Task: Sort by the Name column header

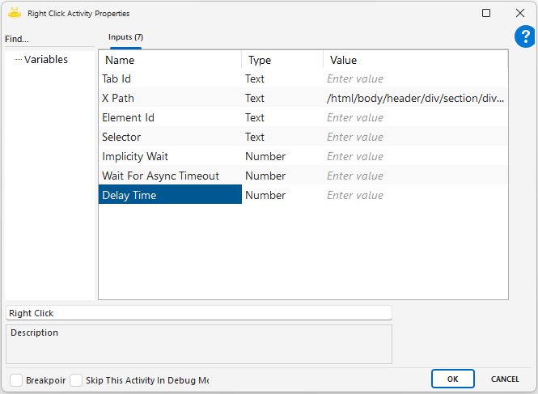Action: point(170,60)
